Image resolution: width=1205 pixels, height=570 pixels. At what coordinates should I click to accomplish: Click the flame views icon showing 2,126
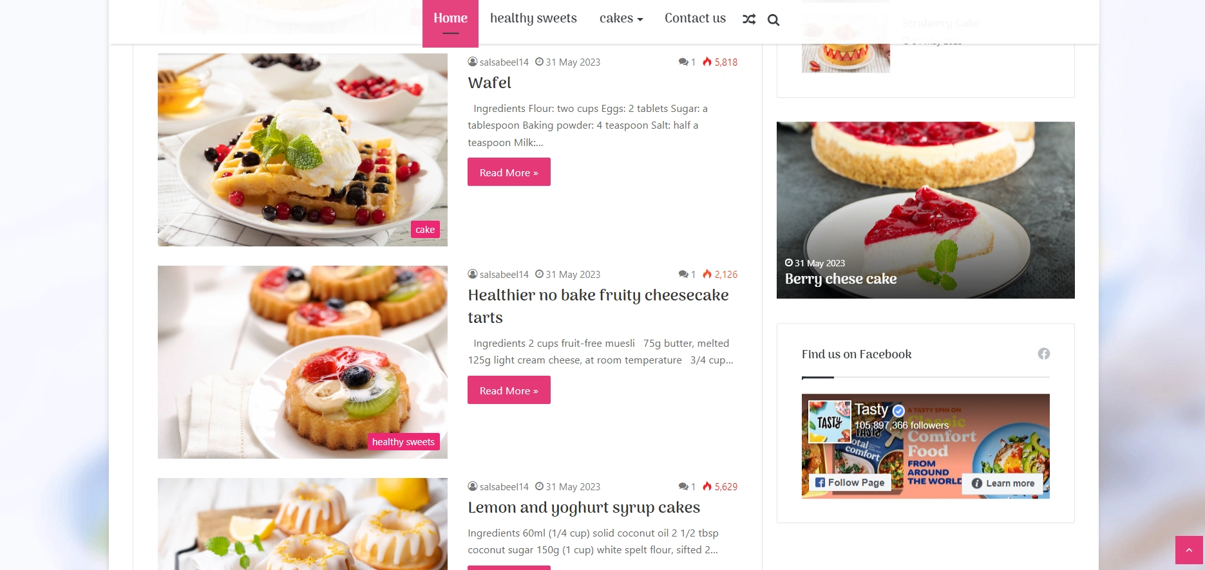[x=707, y=274]
